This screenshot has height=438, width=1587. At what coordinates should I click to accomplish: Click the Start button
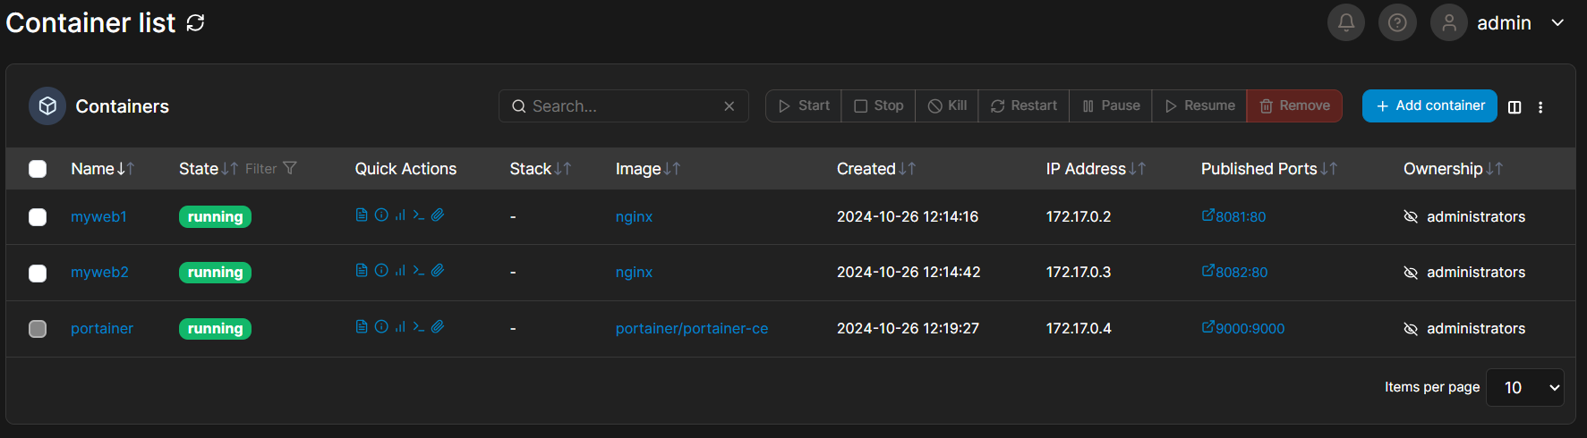[804, 105]
